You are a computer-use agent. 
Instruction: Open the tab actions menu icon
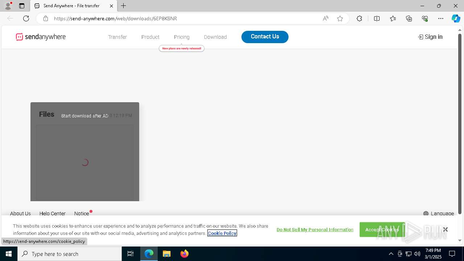(x=22, y=6)
